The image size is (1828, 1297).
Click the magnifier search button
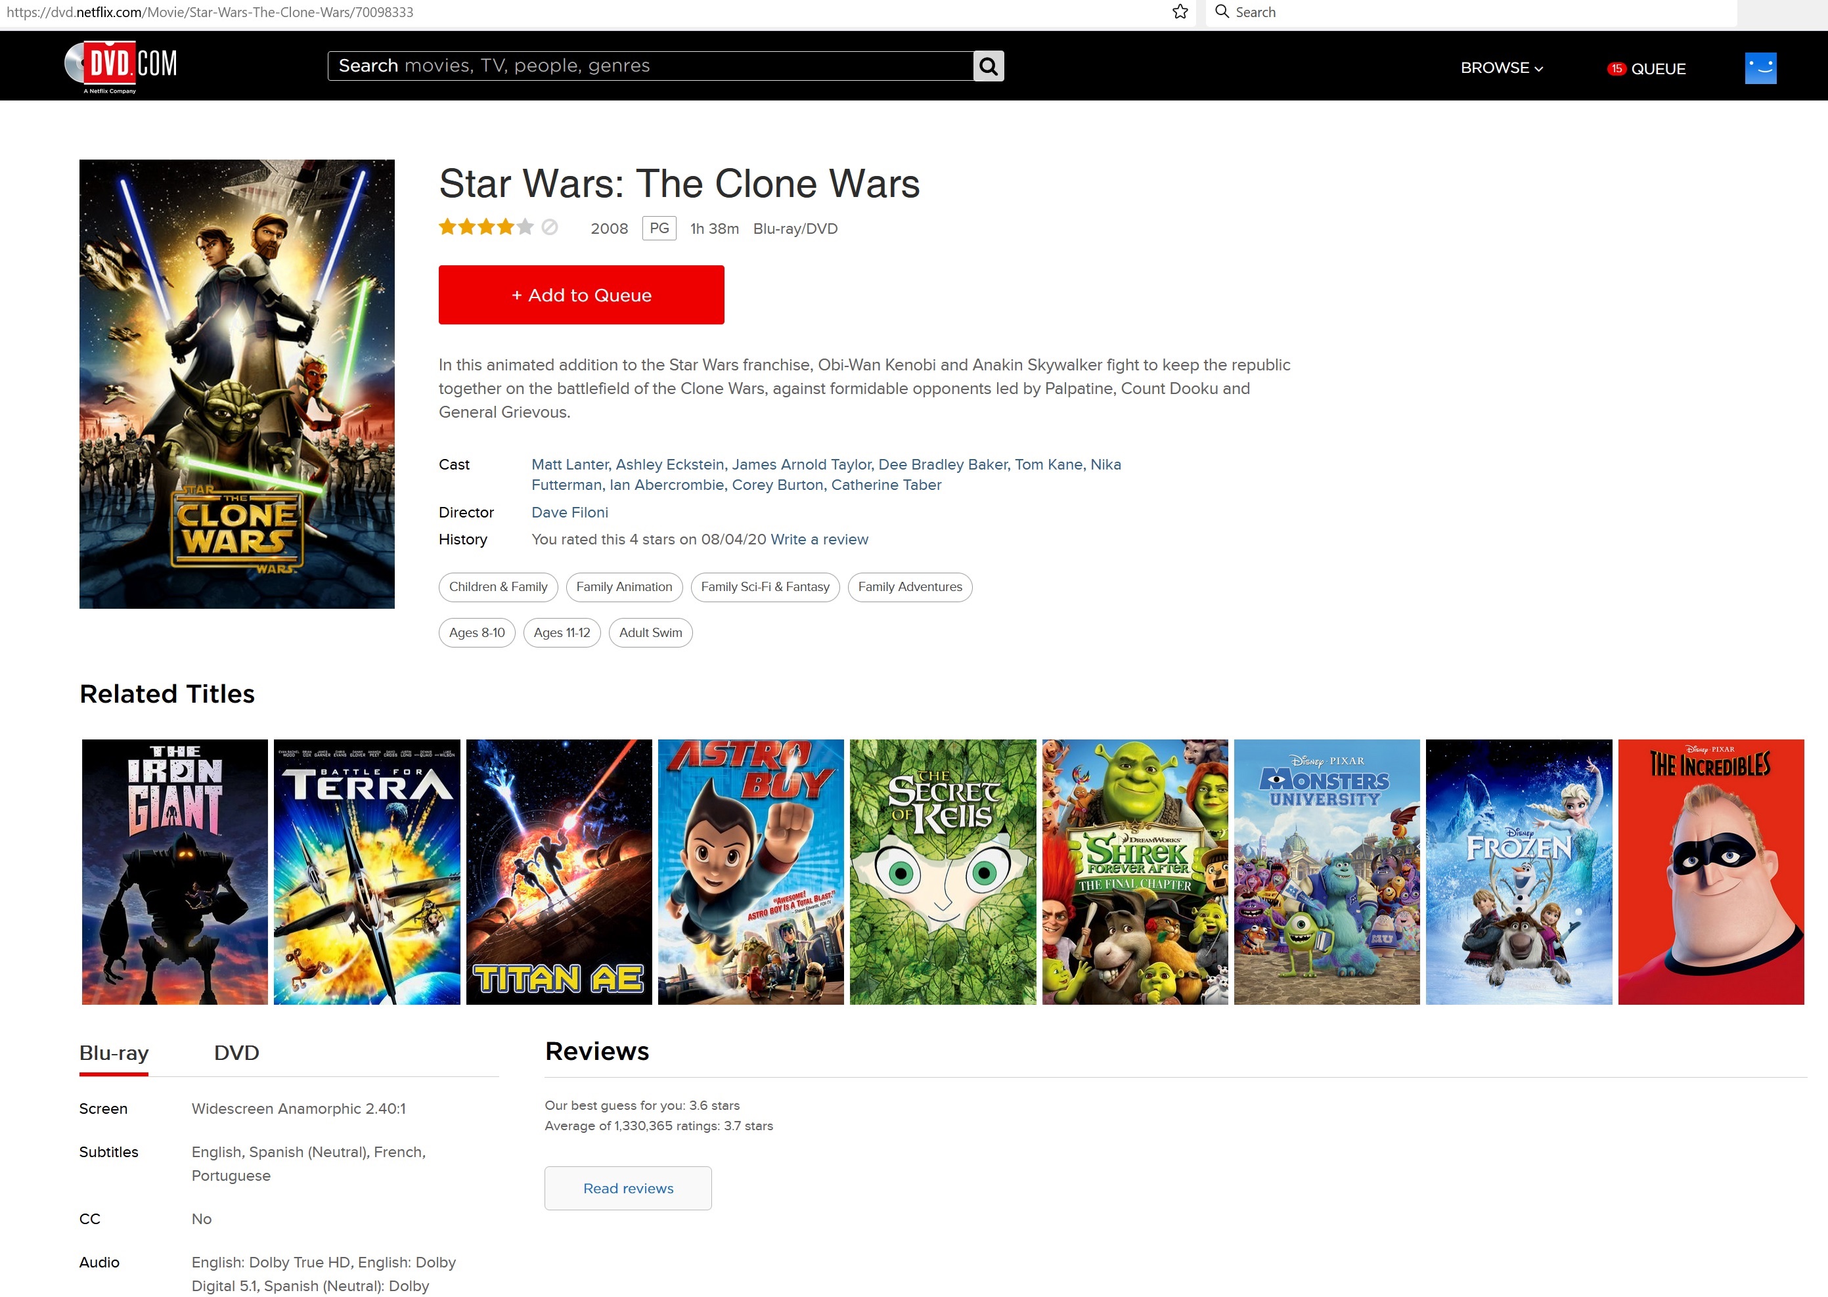(x=988, y=66)
